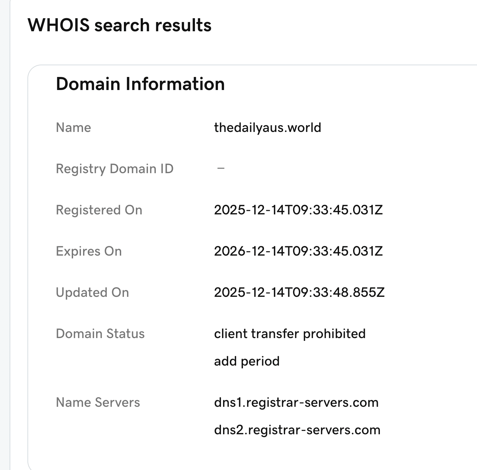Click the Expires On label
The height and width of the screenshot is (470, 477).
coord(89,251)
